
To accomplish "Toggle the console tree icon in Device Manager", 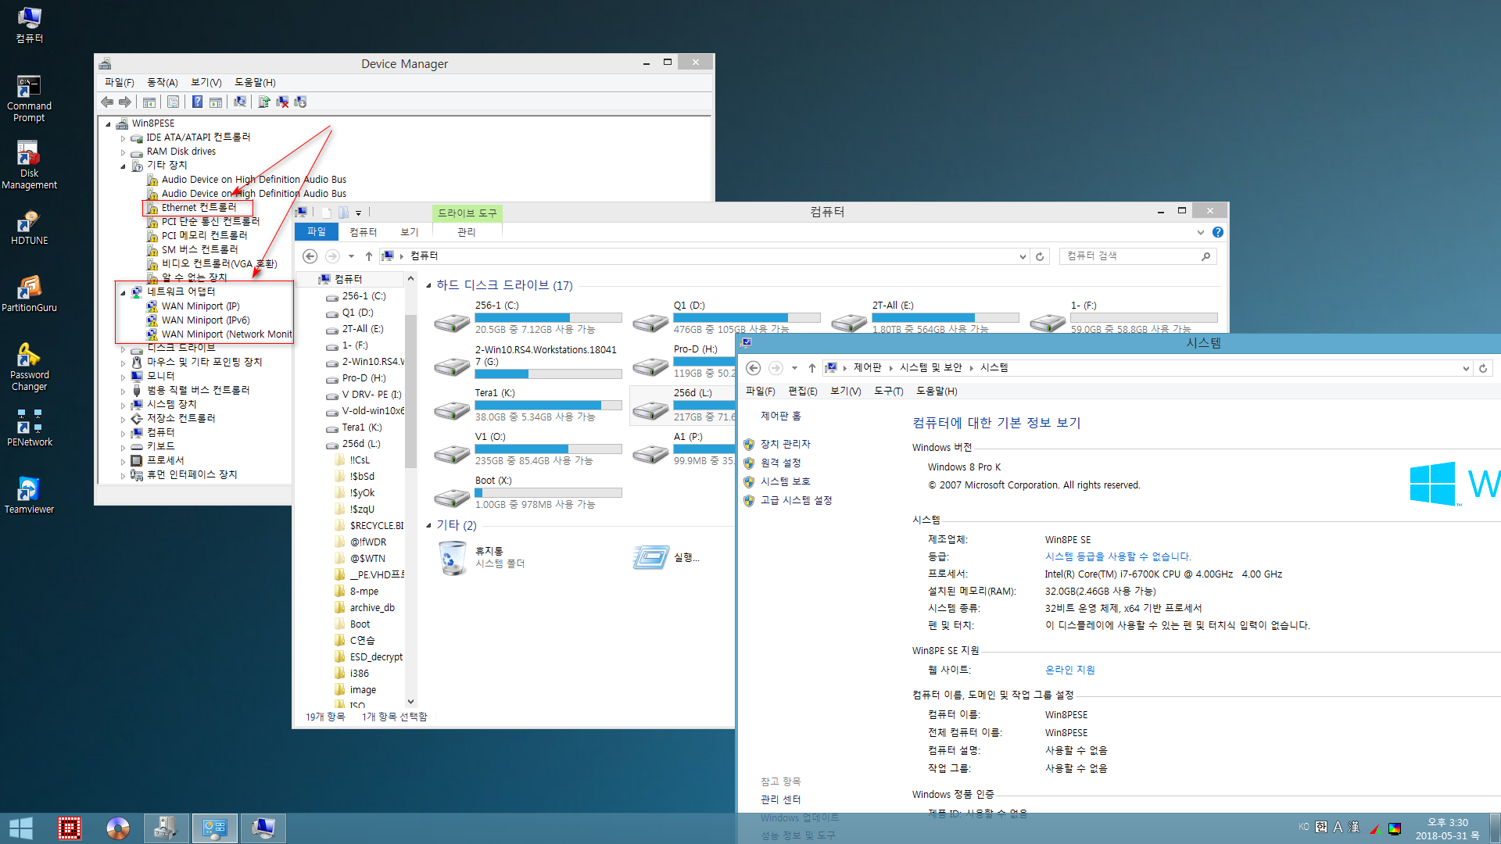I will tap(149, 102).
